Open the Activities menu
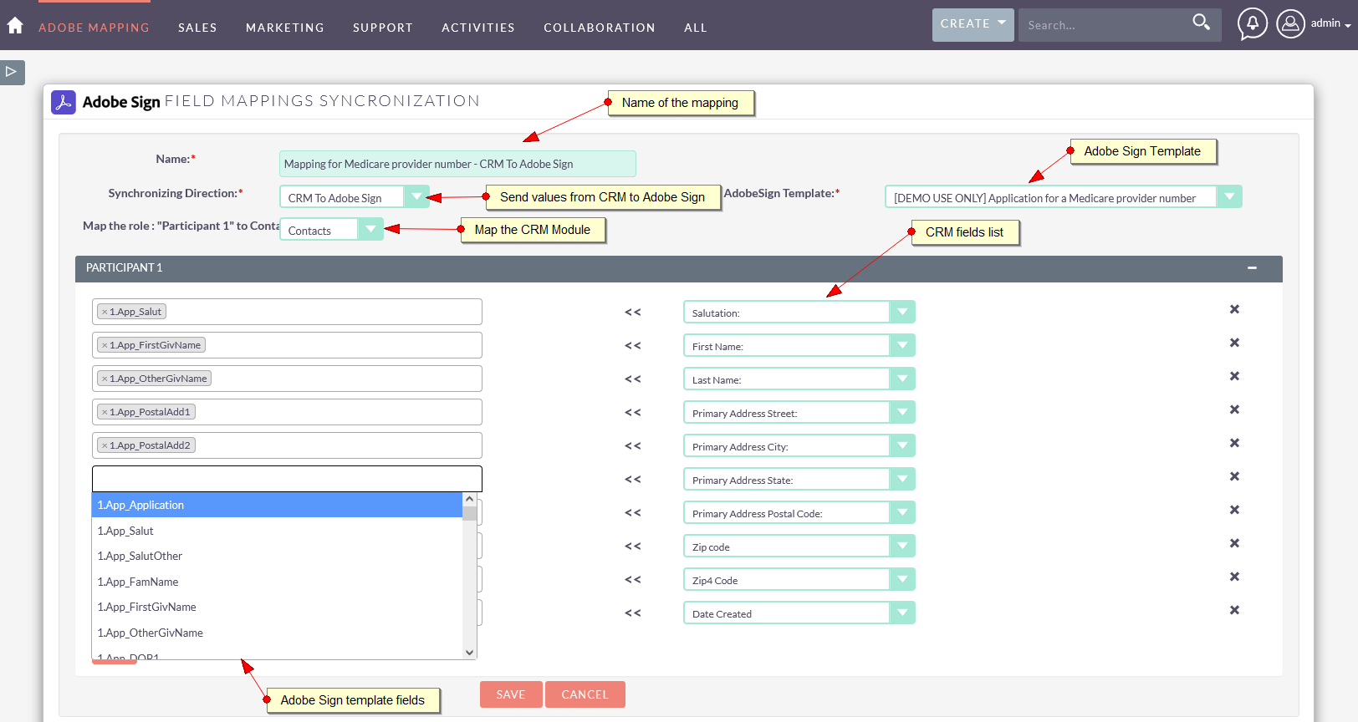The image size is (1358, 722). pyautogui.click(x=478, y=28)
